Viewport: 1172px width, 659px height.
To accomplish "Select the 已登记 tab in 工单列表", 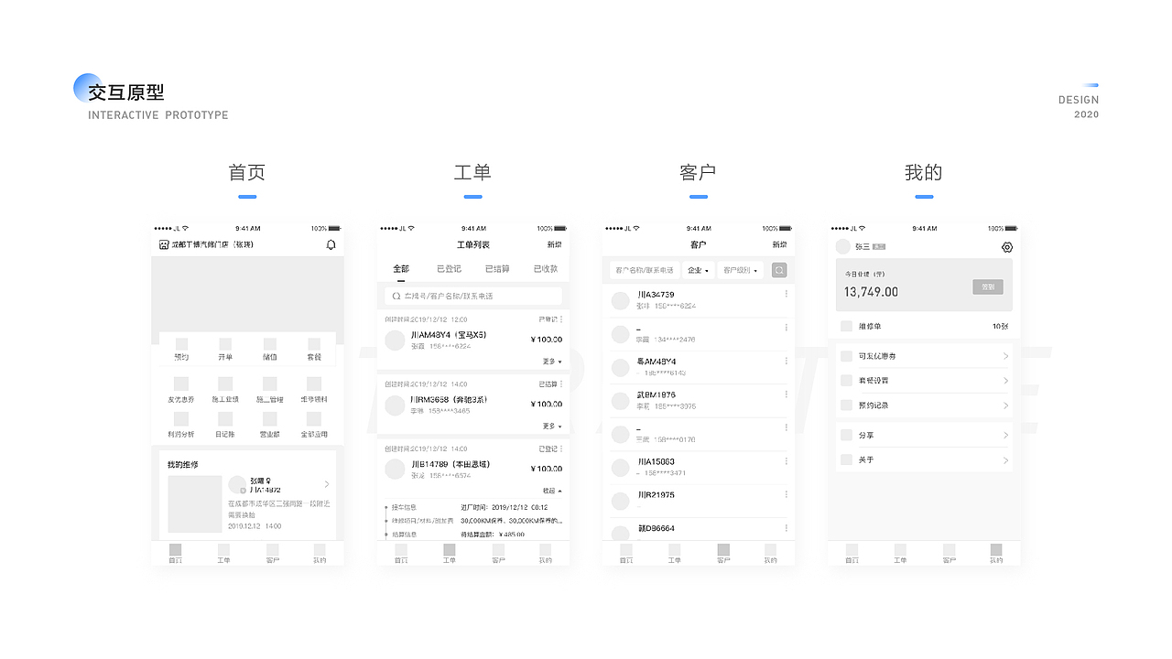I will point(449,269).
